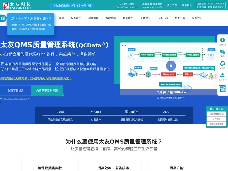Image resolution: width=228 pixels, height=171 pixels.
Task: Open the 提高产能 card
Action: [176, 164]
